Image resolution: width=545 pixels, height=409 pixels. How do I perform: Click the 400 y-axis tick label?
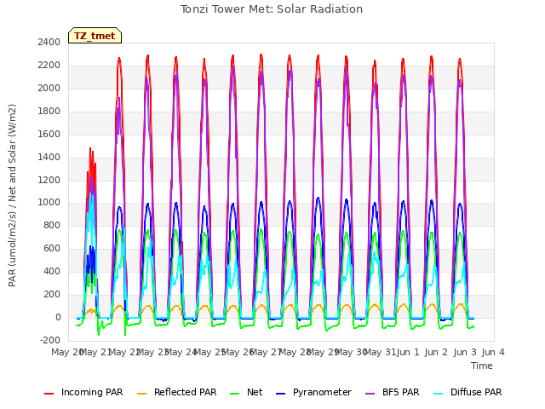(x=52, y=271)
